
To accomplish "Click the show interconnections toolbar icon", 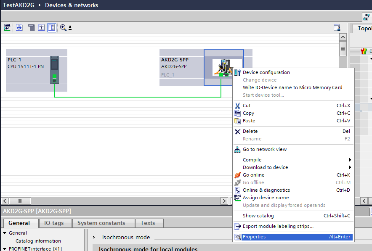I will 19,28.
